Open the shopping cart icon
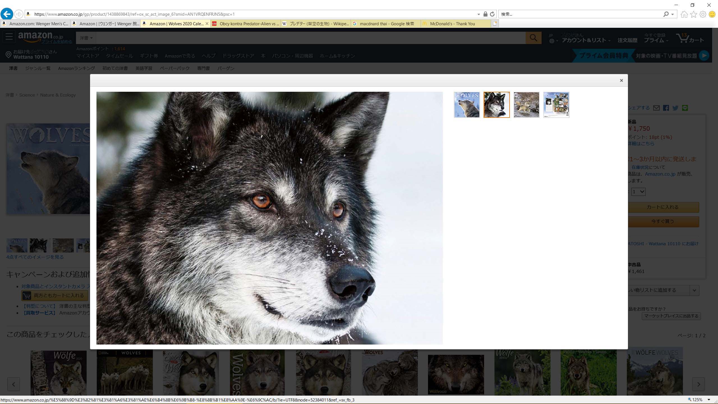The width and height of the screenshot is (718, 404). (690, 38)
